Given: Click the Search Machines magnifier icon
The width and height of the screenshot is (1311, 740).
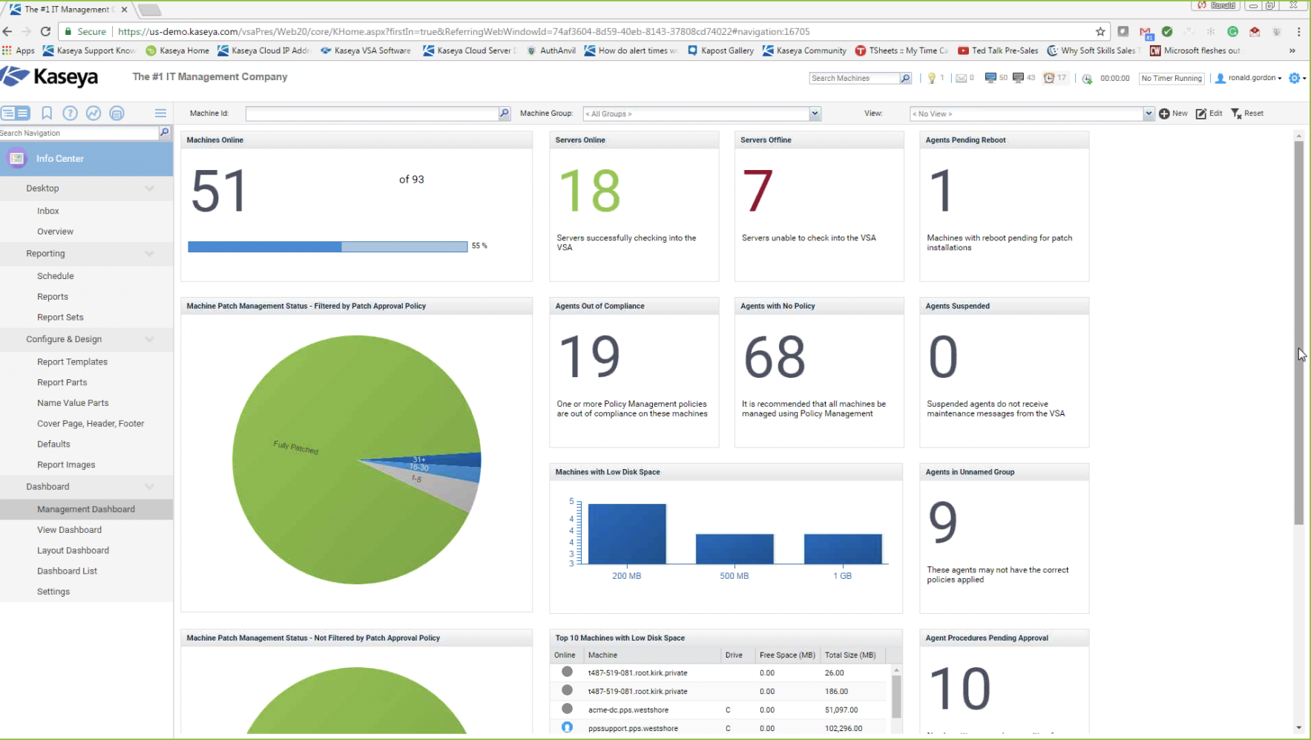Looking at the screenshot, I should point(905,78).
